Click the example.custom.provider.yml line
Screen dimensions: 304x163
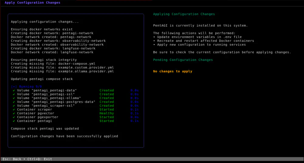pyautogui.click(x=62, y=67)
